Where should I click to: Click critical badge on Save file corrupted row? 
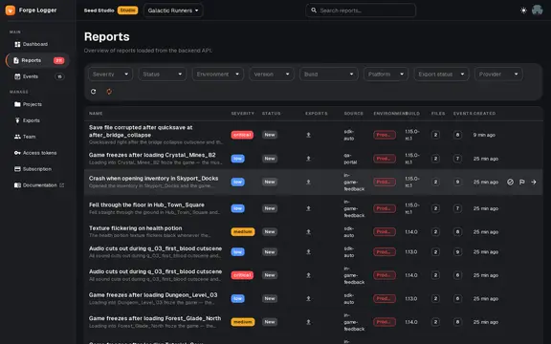[242, 135]
